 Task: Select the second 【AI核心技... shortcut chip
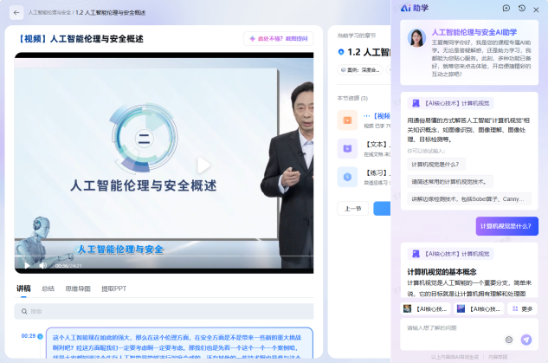[480, 308]
